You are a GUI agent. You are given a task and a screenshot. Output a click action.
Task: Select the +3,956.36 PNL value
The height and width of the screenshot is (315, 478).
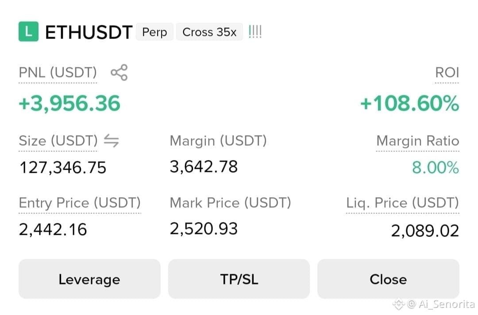(x=69, y=103)
